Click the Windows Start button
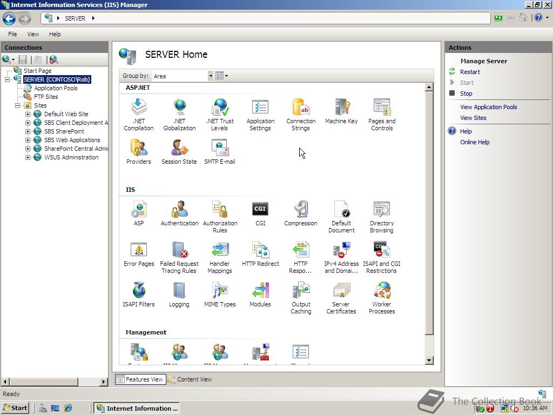The image size is (553, 415). (15, 409)
